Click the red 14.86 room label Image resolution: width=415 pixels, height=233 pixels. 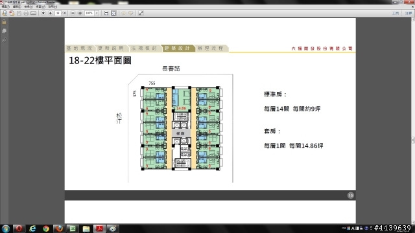[182, 108]
